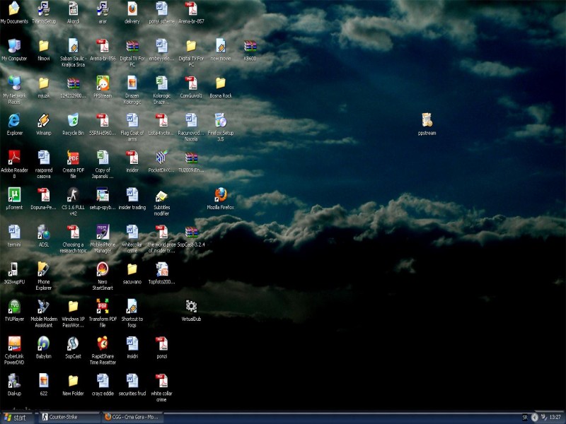The height and width of the screenshot is (424, 566).
Task: Open the µTorrent desktop icon
Action: point(13,194)
